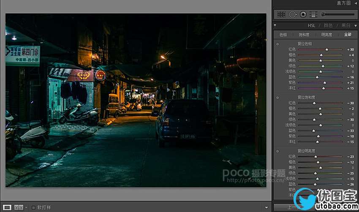The image size is (359, 212).
Task: Click the saturation 洋红 slider handle
Action: pos(317,142)
